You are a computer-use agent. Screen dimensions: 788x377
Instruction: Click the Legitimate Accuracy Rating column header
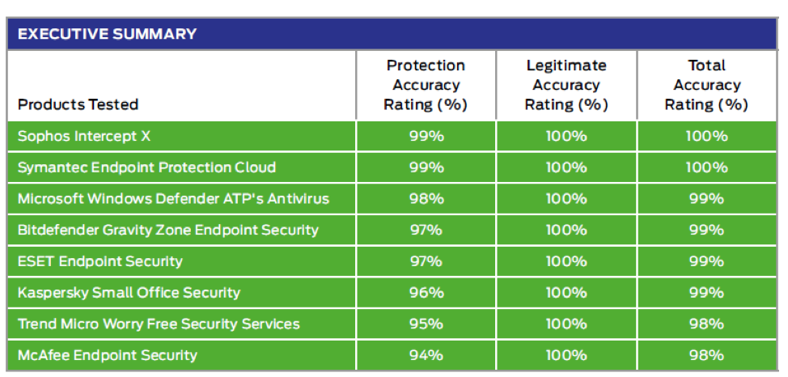(x=566, y=86)
